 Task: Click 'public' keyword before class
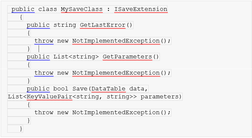[23, 9]
